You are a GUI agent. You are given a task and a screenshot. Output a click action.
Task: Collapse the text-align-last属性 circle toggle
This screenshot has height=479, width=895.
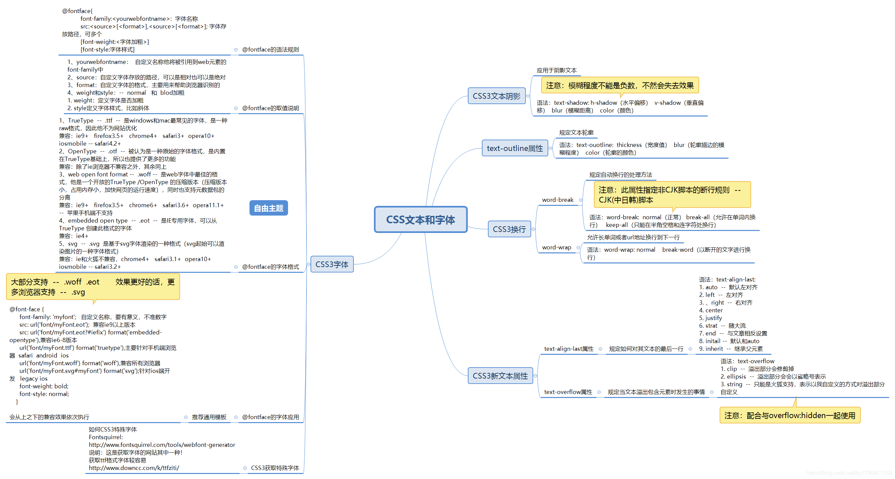[600, 349]
